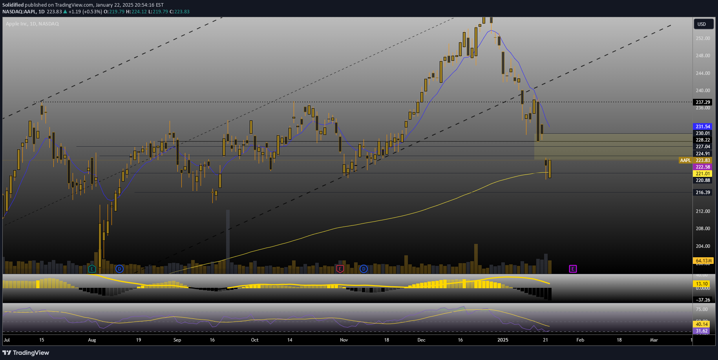718x360 pixels.
Task: Click the Apple Inc, 1D, NASDAQ chart title
Action: pos(32,24)
